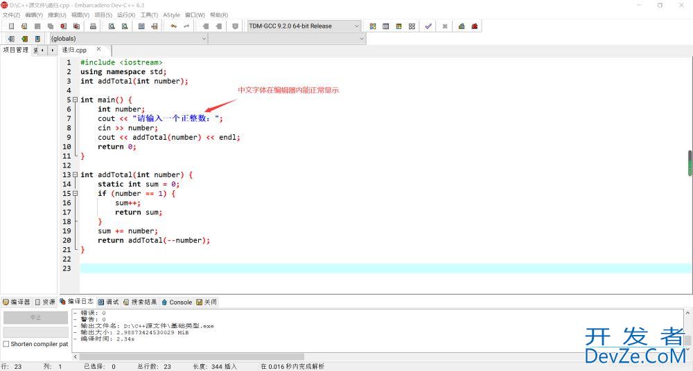
Task: Click the compile log horizontal scrollbar
Action: click(191, 356)
